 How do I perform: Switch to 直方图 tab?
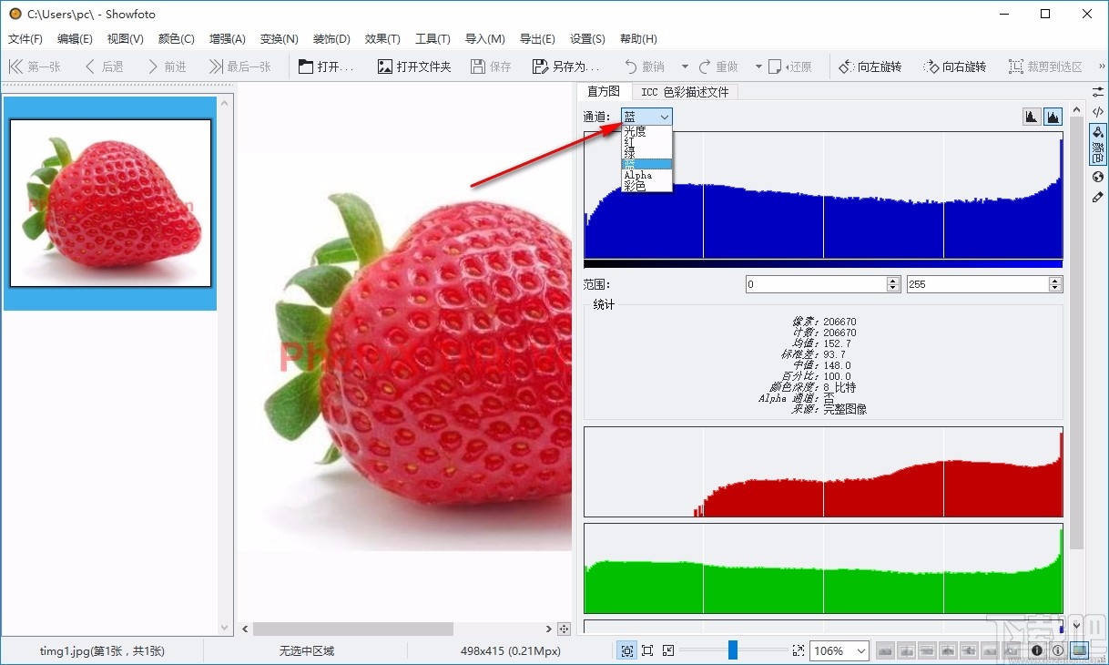(x=604, y=92)
